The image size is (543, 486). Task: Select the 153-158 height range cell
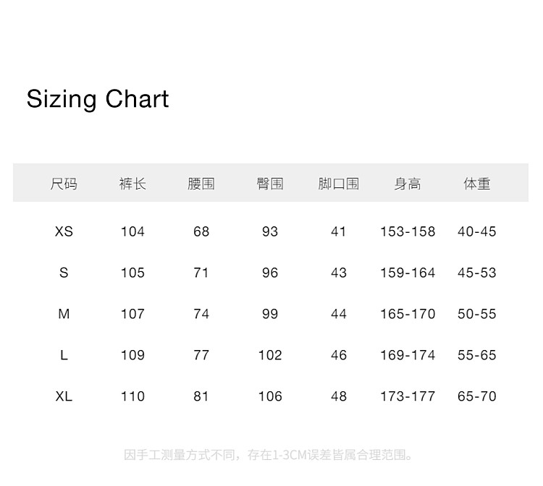pos(408,231)
